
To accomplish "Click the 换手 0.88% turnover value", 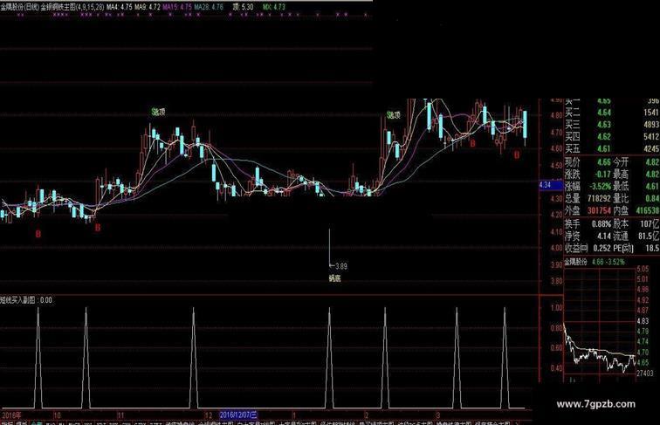I will [602, 223].
